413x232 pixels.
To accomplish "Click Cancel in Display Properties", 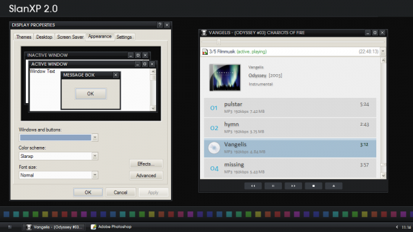I will point(121,192).
